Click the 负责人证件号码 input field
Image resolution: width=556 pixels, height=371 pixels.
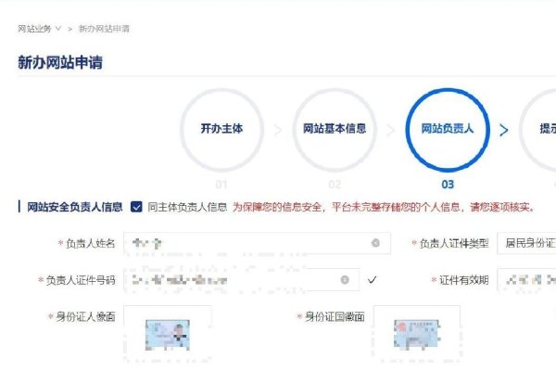coord(242,280)
